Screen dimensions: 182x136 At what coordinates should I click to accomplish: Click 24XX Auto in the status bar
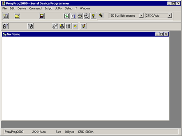click(39, 132)
